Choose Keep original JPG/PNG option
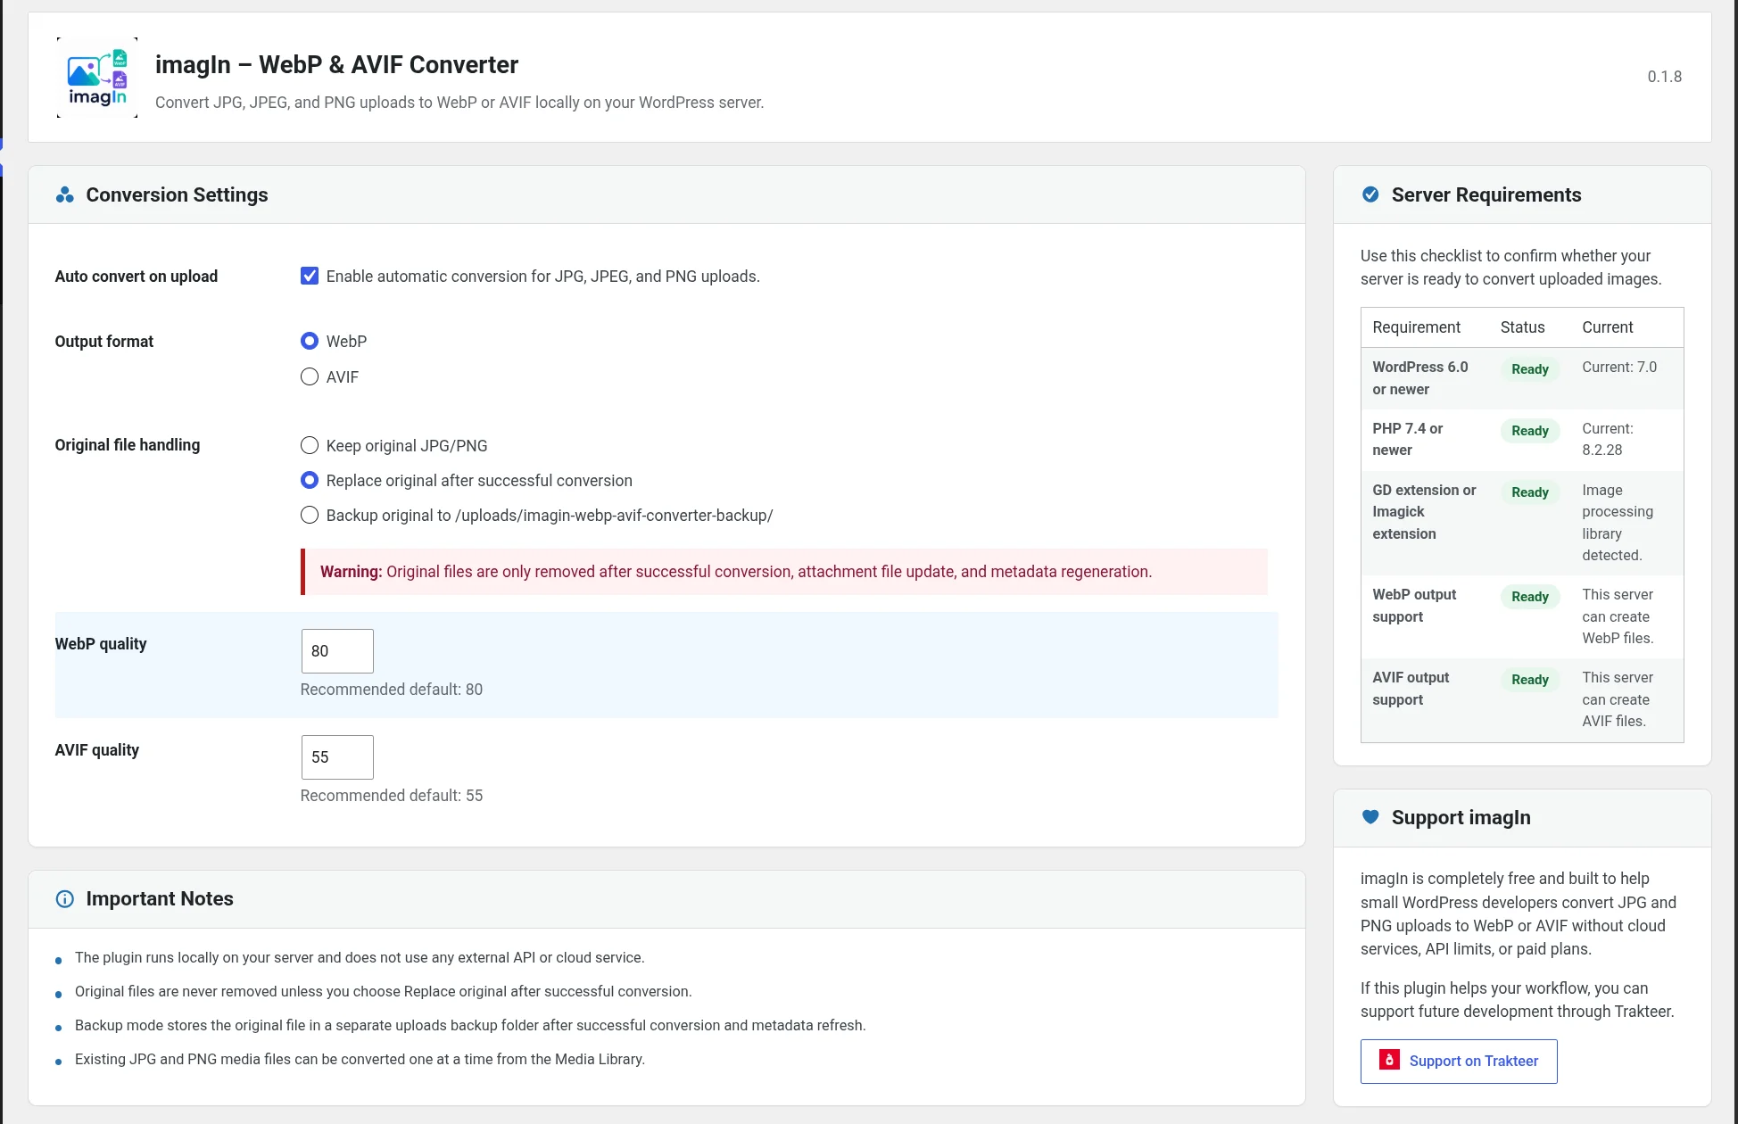1738x1124 pixels. pyautogui.click(x=310, y=445)
